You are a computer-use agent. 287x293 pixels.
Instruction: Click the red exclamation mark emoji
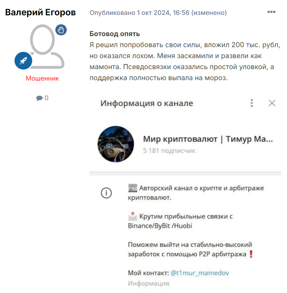click(x=251, y=254)
